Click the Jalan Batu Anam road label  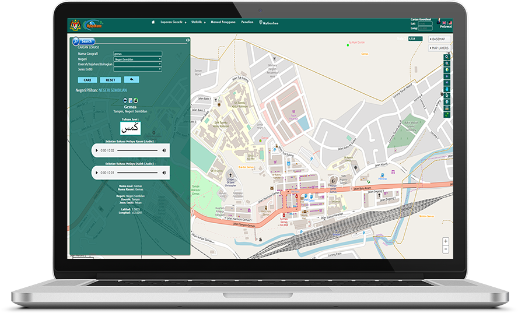point(362,188)
